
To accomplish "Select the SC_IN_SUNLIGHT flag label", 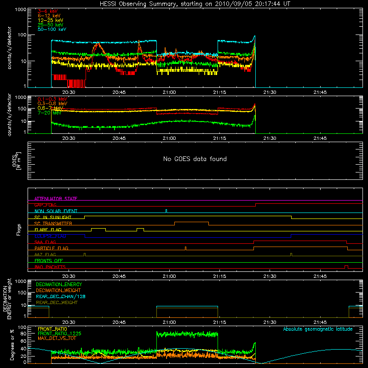I will click(x=53, y=217).
